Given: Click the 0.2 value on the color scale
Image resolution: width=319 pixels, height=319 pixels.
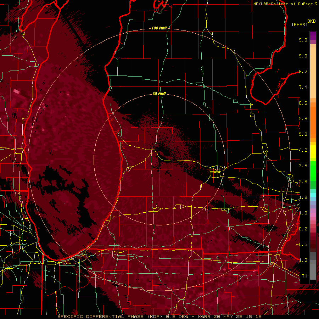Looking at the screenshot, I should tap(303, 229).
